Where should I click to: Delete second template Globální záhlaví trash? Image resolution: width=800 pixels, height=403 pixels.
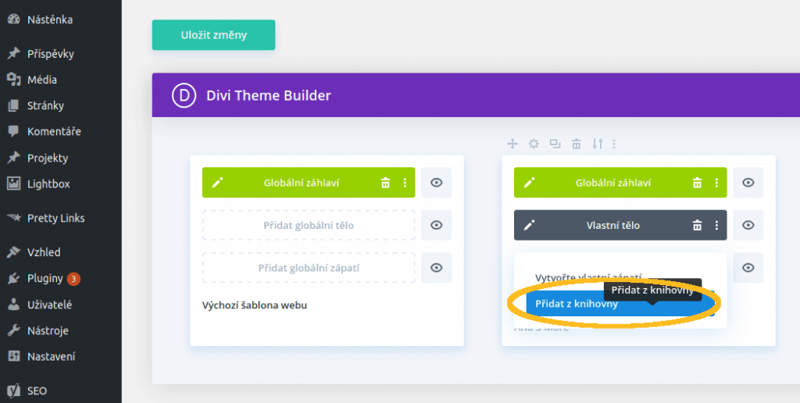(698, 183)
